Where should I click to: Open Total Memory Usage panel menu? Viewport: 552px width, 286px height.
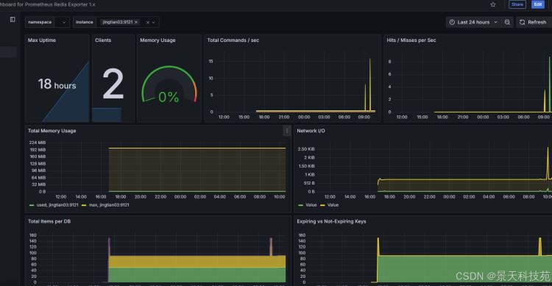(x=286, y=131)
